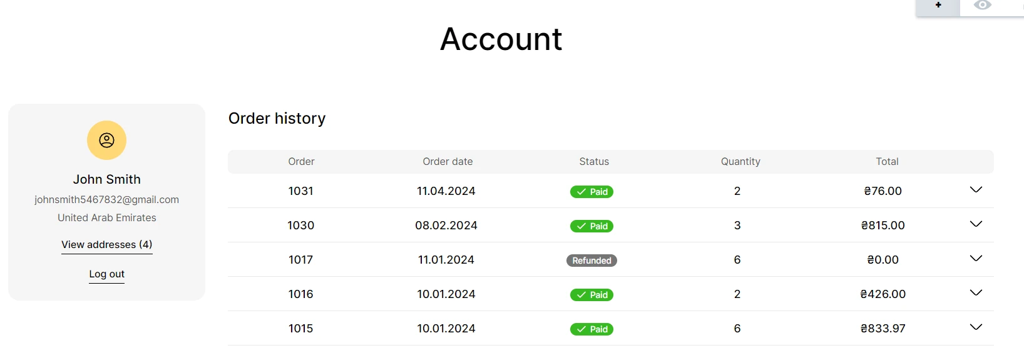The height and width of the screenshot is (353, 1024).
Task: Toggle the eye preview icon
Action: pyautogui.click(x=983, y=5)
